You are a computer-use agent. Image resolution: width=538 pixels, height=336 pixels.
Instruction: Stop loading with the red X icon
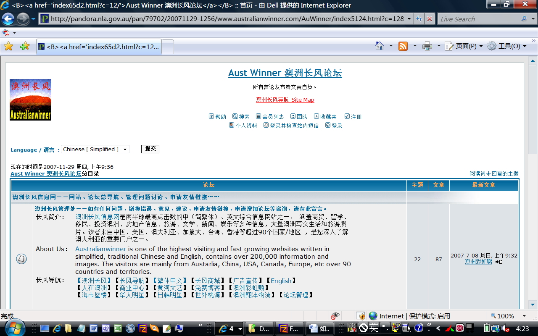(x=429, y=19)
